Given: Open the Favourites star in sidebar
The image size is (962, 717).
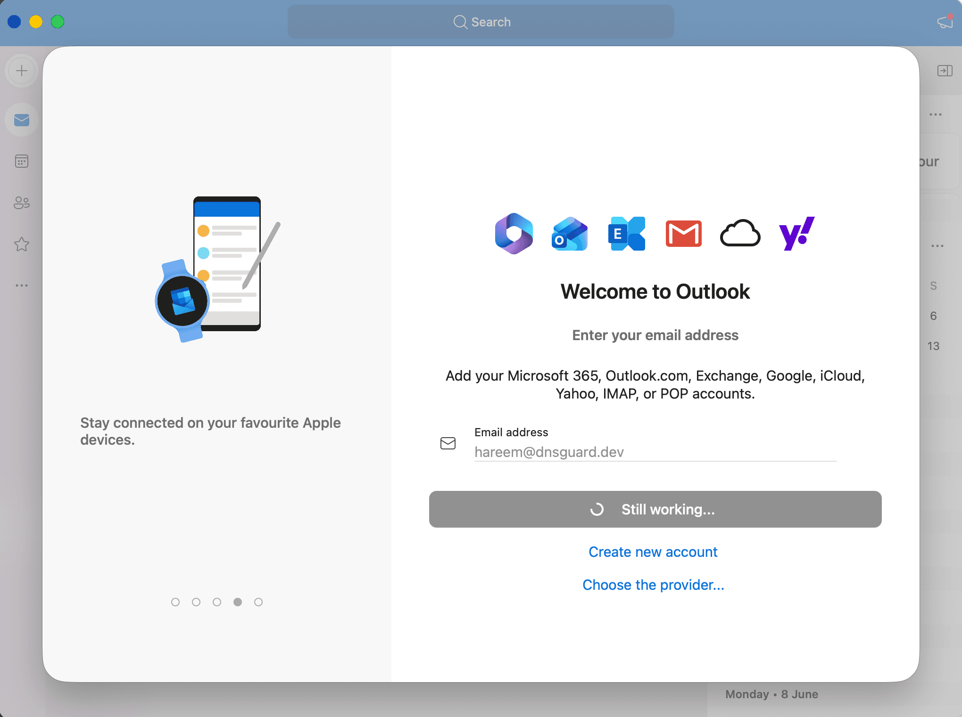Looking at the screenshot, I should tap(22, 244).
